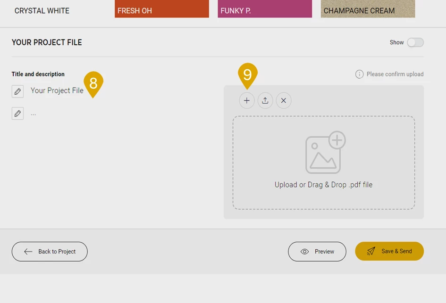
Task: Click the yellow marker numbered 8
Action: [93, 83]
